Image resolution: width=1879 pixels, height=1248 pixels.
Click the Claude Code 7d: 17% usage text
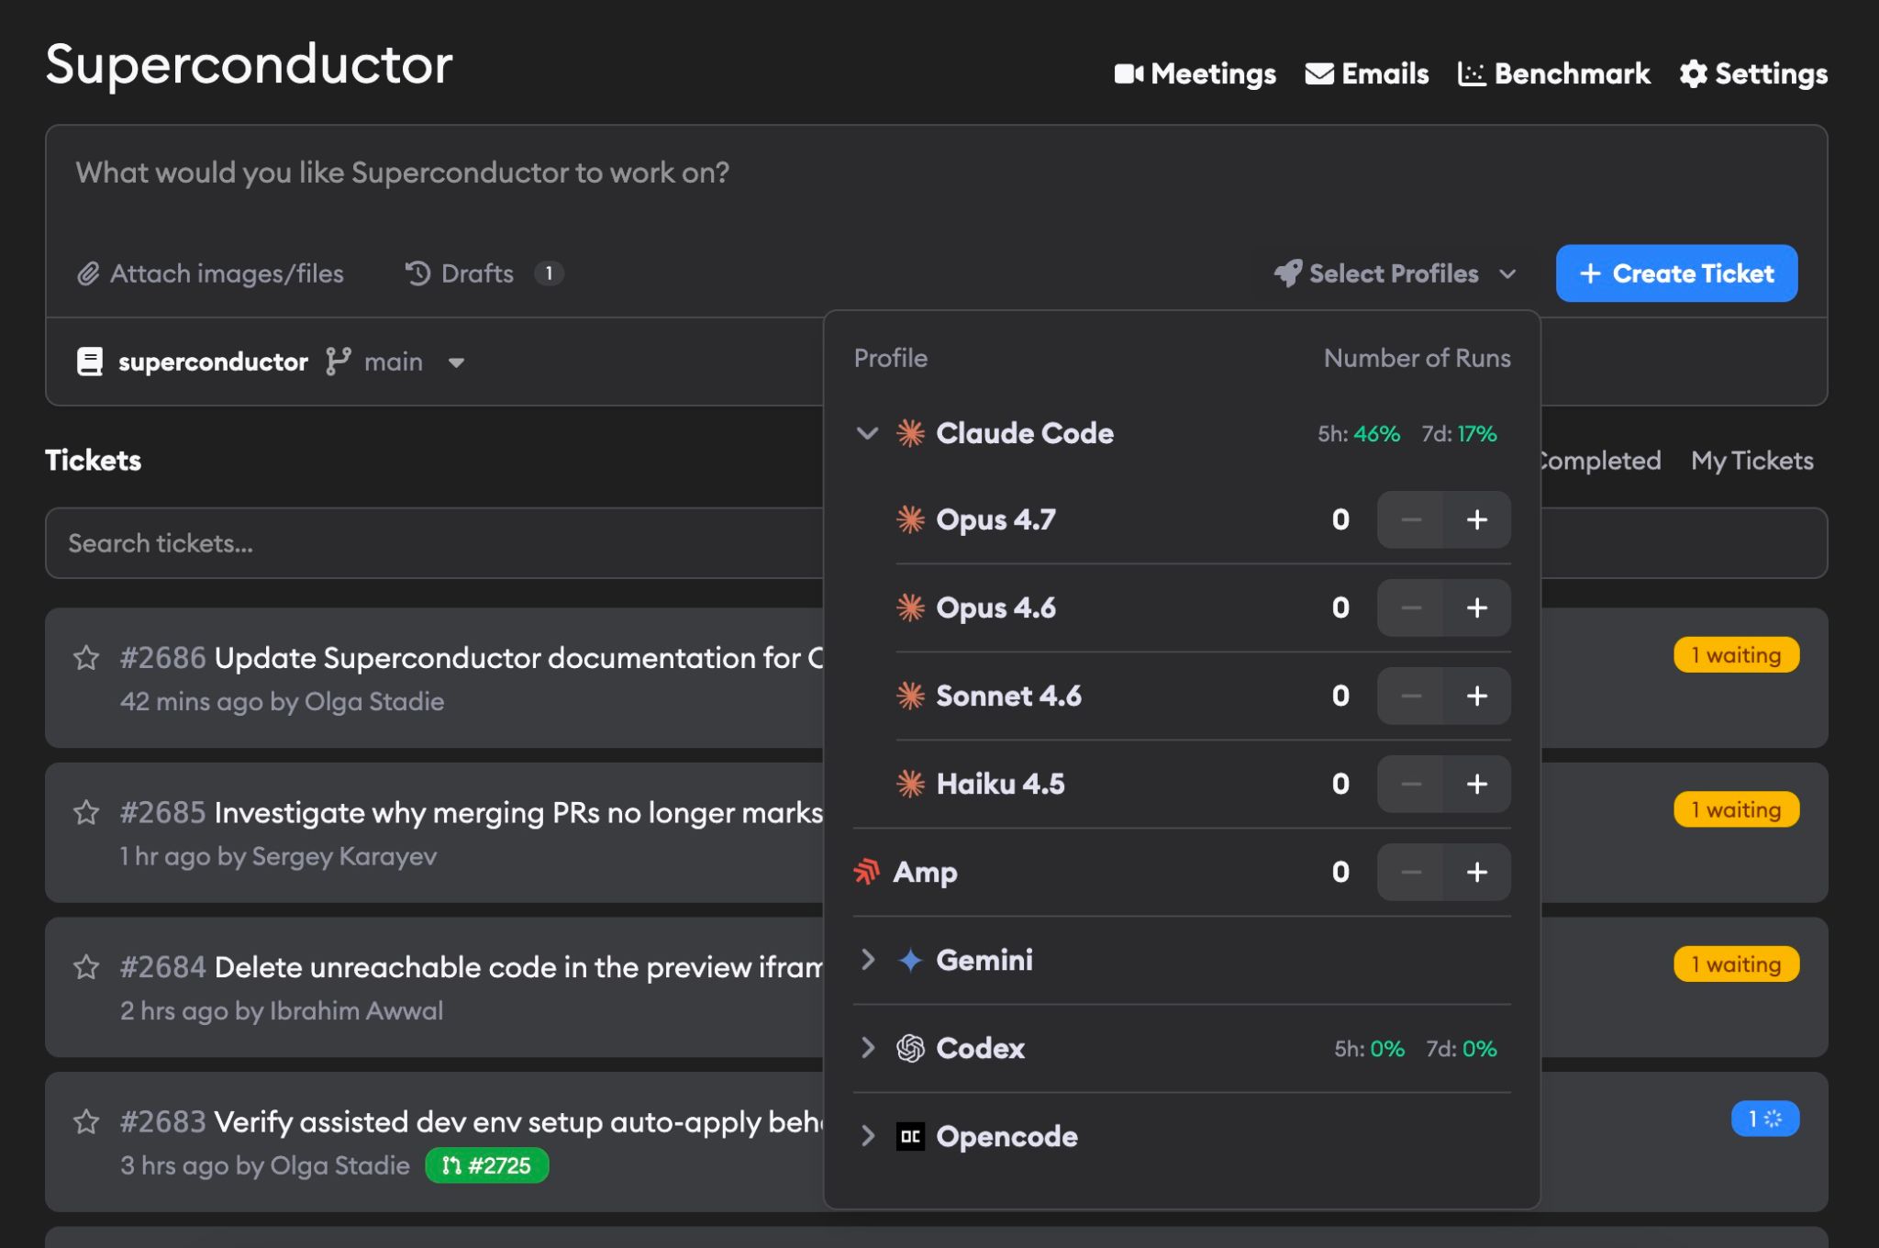point(1459,433)
